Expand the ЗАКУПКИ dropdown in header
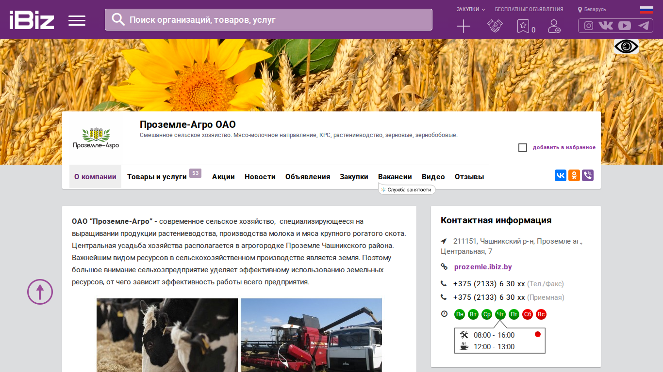663x372 pixels. (471, 9)
